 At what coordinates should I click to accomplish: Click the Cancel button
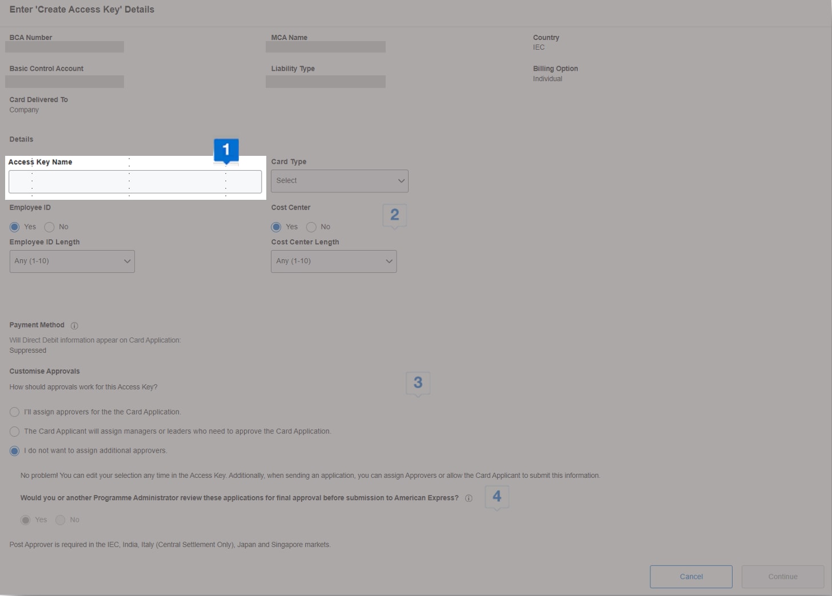pos(691,577)
